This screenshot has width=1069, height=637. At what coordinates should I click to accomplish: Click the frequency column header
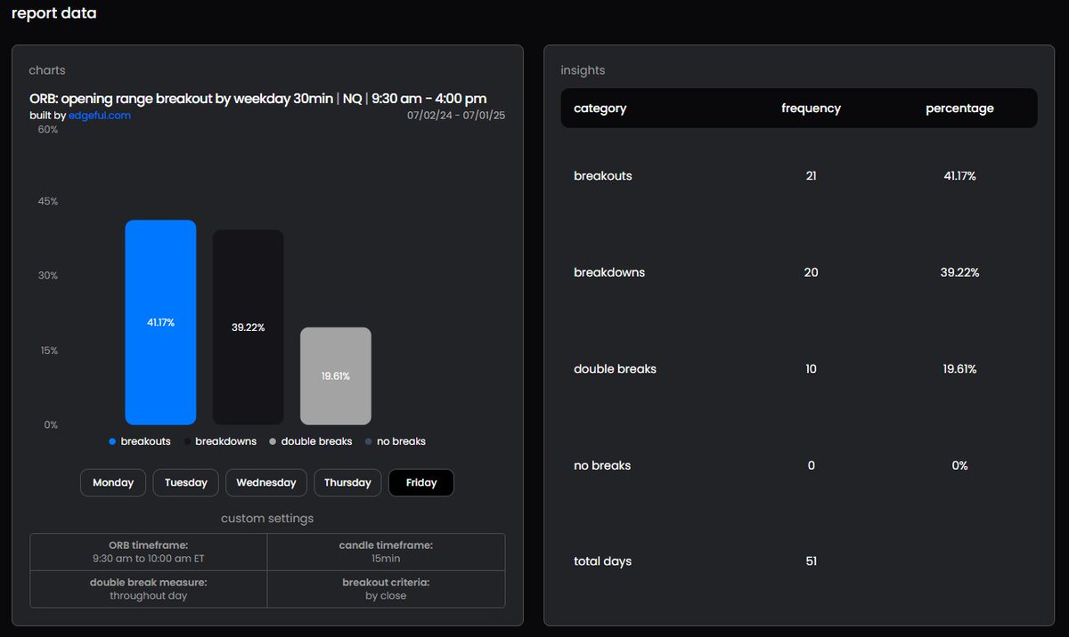(x=812, y=109)
